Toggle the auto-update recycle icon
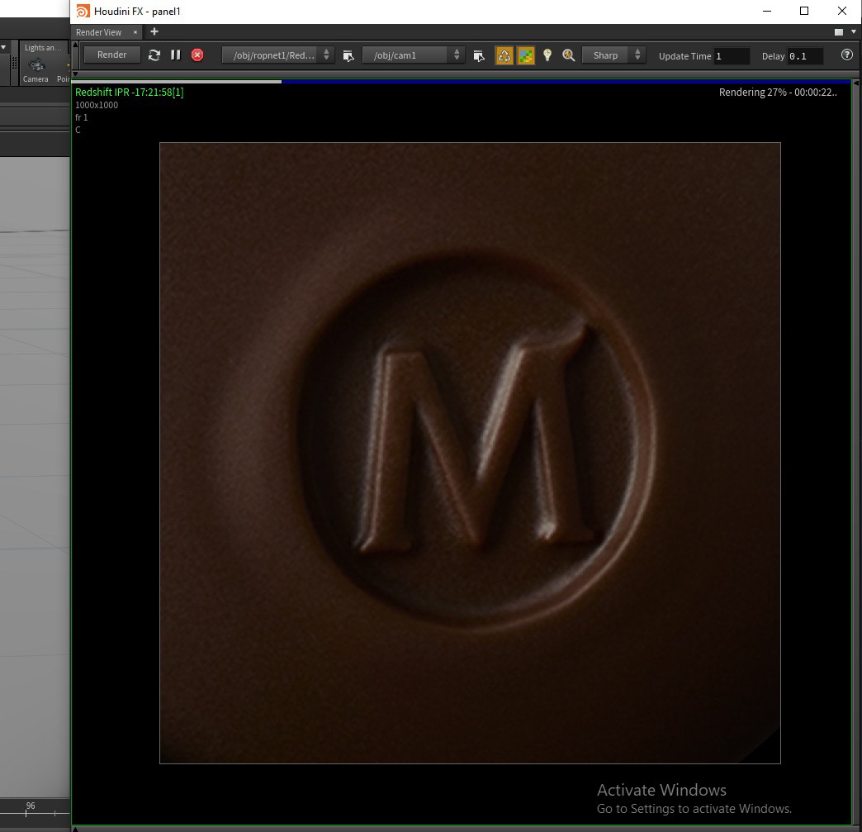Image resolution: width=862 pixels, height=832 pixels. tap(504, 55)
